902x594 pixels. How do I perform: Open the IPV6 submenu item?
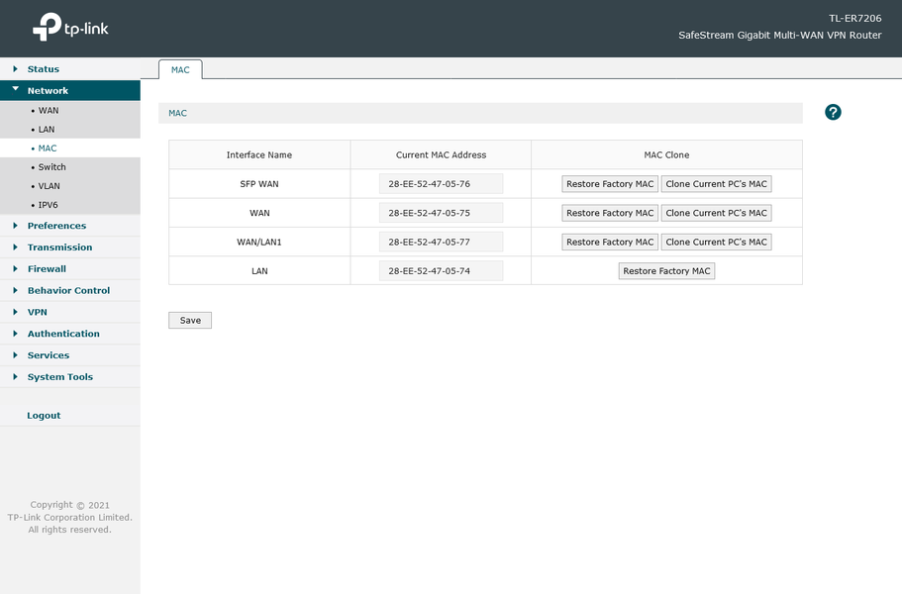(48, 205)
